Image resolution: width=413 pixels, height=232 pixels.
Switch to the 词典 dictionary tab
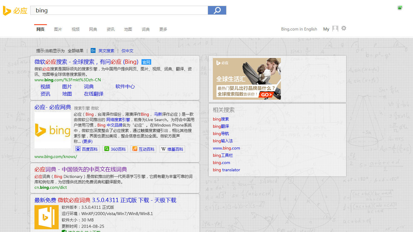[145, 29]
